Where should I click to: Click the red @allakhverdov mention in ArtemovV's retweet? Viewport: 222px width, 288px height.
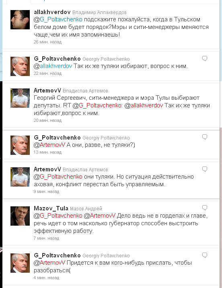[x=144, y=105]
